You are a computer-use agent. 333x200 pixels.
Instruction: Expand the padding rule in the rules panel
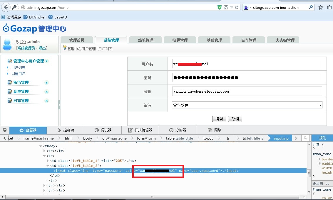(319, 163)
